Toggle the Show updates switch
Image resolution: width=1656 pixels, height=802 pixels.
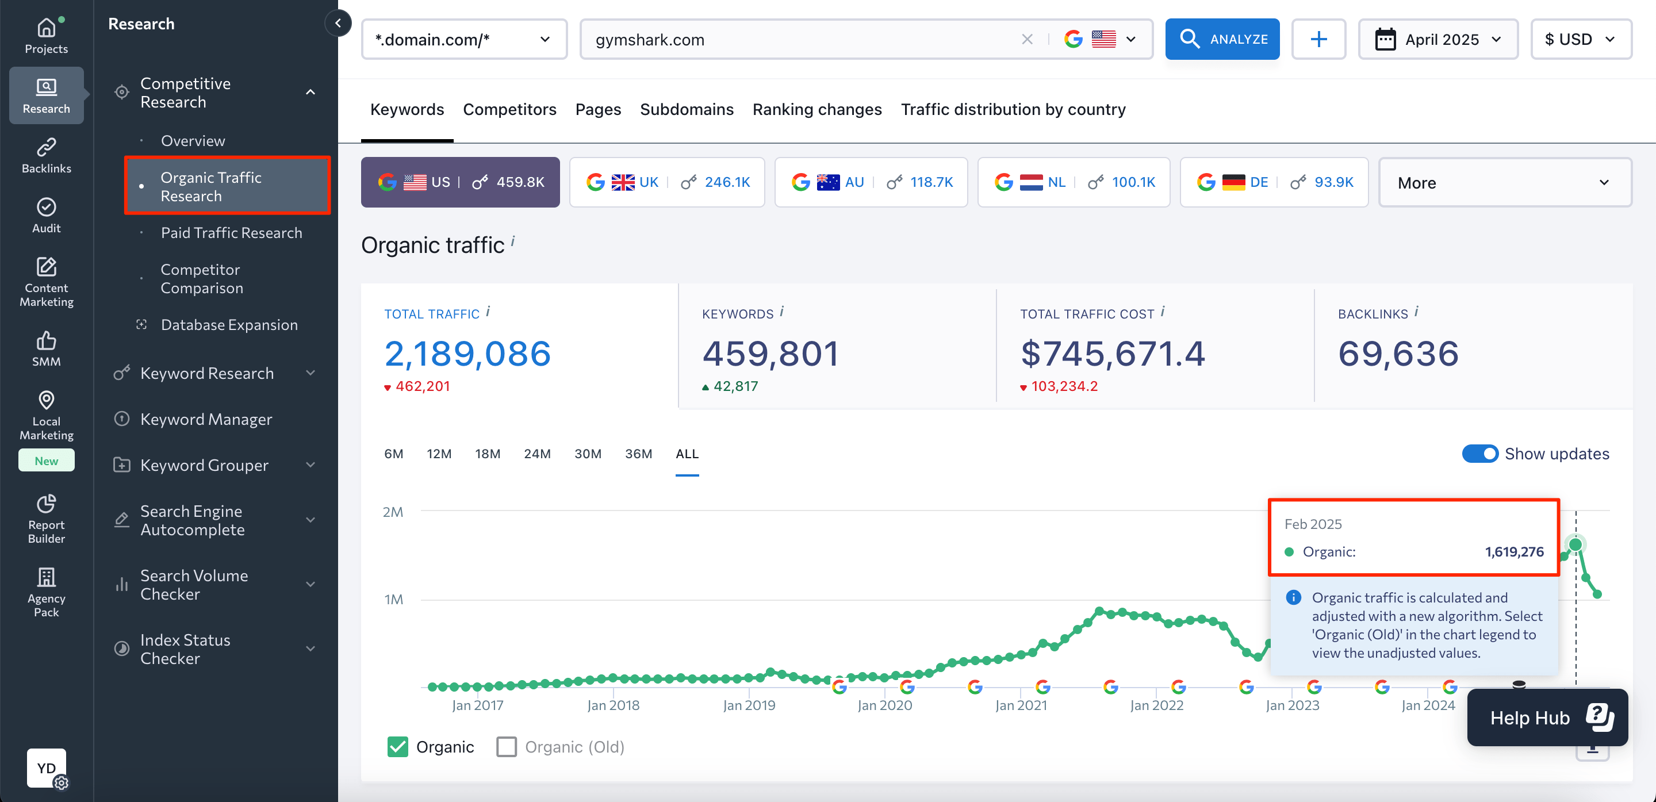click(1480, 454)
